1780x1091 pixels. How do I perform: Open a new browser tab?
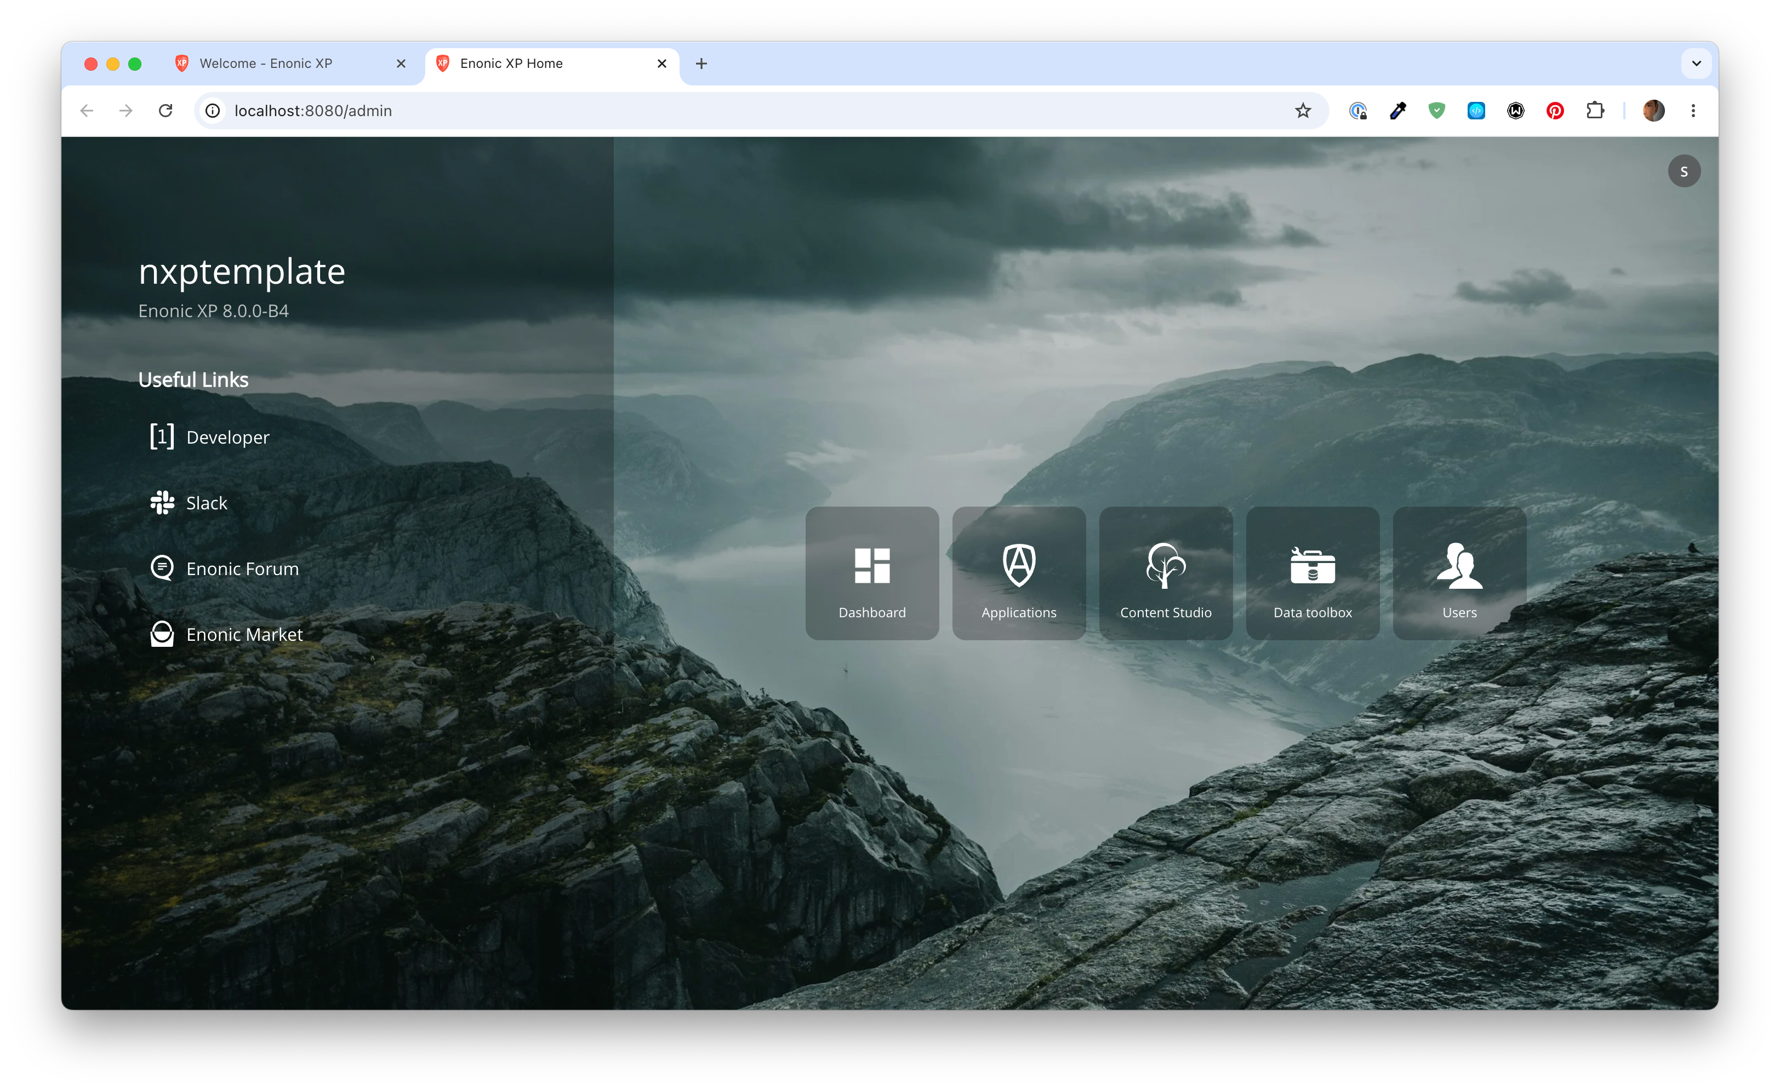click(x=701, y=64)
